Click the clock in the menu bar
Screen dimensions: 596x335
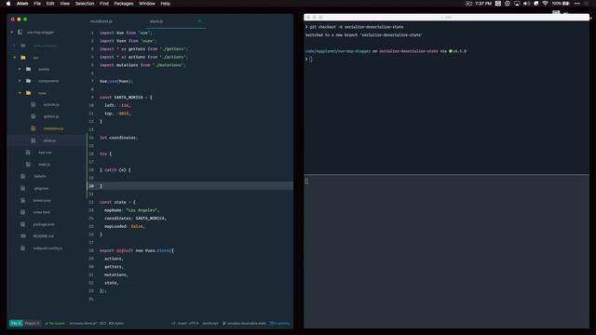[x=483, y=4]
